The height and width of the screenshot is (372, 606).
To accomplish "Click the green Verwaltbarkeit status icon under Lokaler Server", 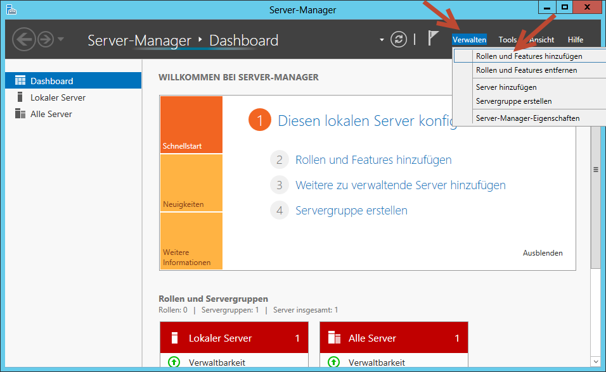I will [x=174, y=362].
